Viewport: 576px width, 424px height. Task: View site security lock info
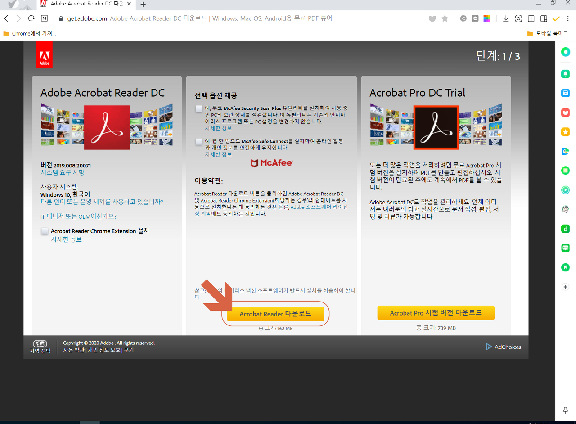[x=62, y=18]
